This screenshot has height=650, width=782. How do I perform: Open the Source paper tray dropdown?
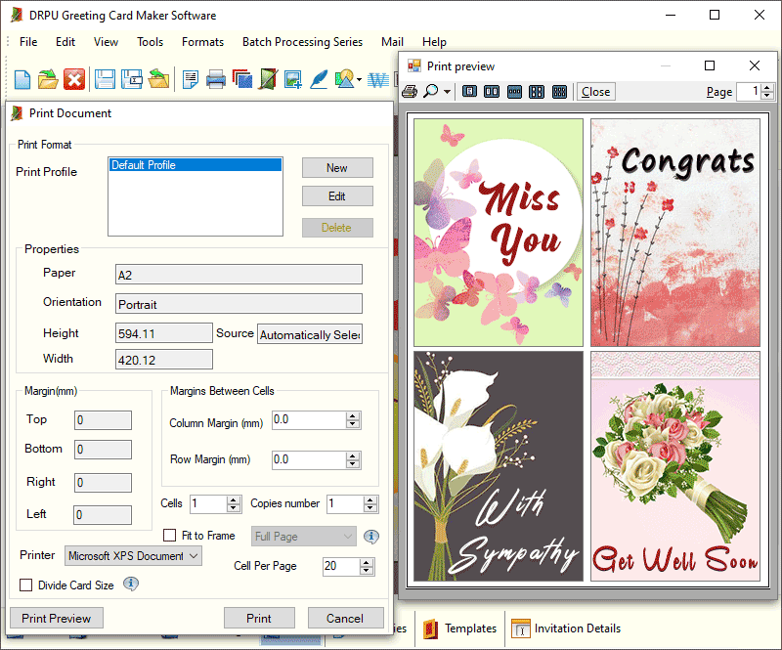tap(309, 334)
